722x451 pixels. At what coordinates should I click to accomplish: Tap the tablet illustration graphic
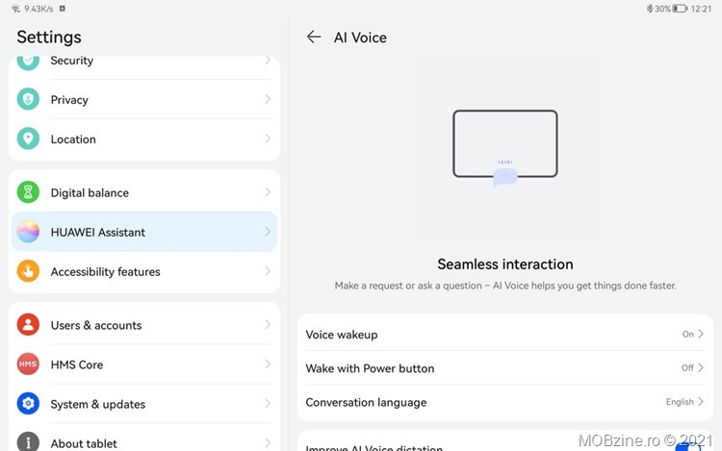pyautogui.click(x=505, y=148)
